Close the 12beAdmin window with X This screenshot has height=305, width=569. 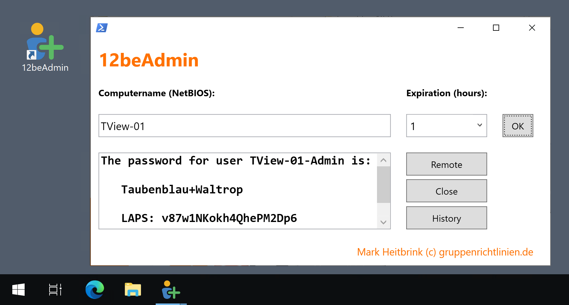pyautogui.click(x=532, y=28)
